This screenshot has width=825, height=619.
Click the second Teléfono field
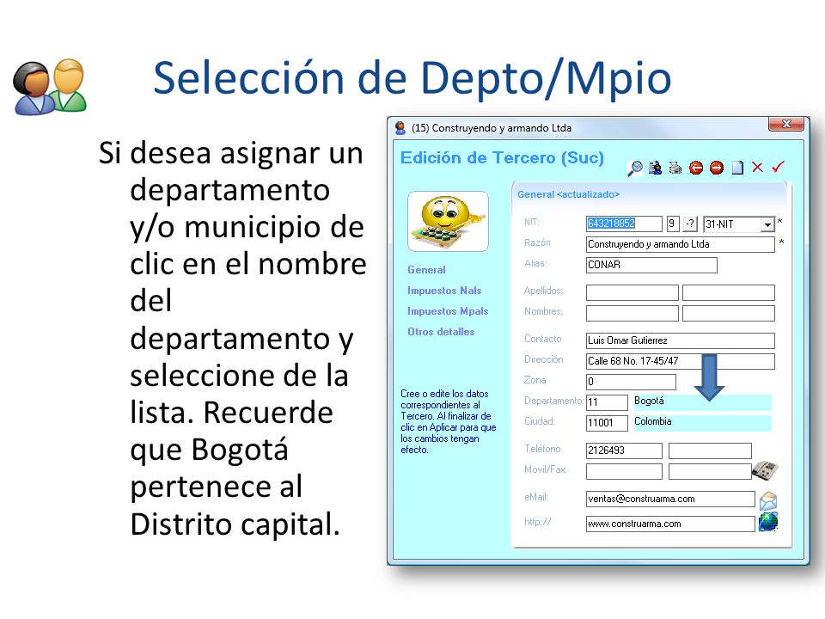[710, 450]
